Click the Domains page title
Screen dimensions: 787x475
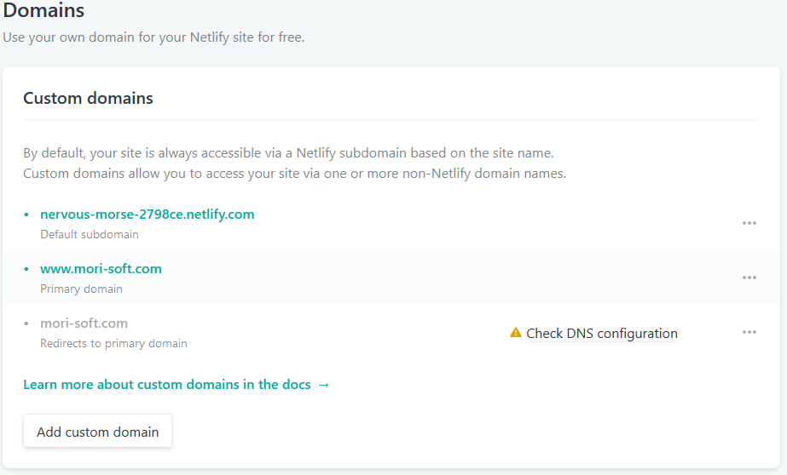pyautogui.click(x=43, y=10)
